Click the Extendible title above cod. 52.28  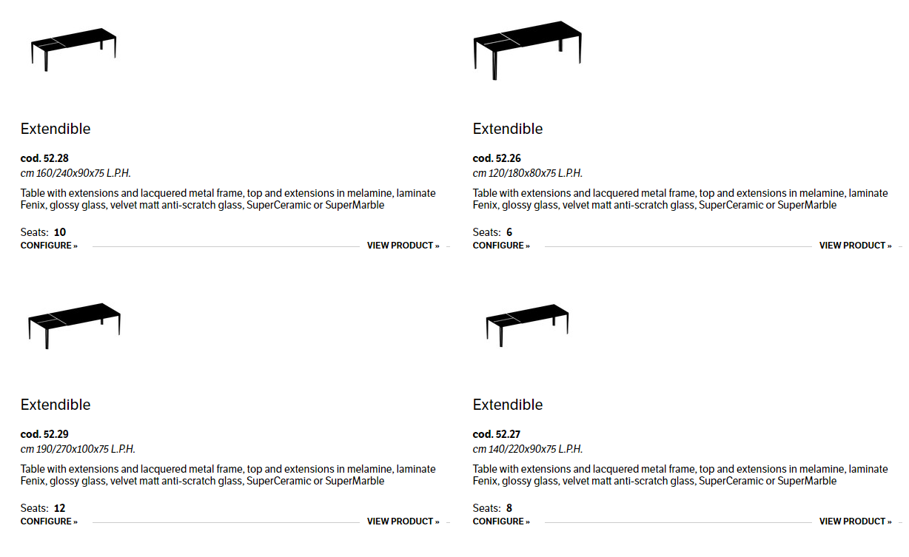(56, 129)
